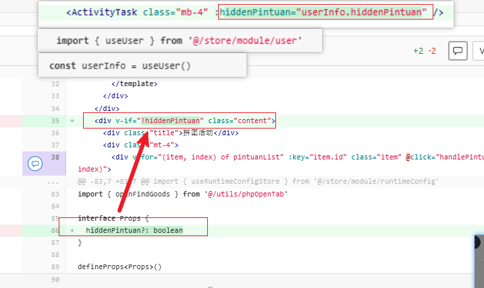Click the plus marker on line 35

[x=72, y=120]
